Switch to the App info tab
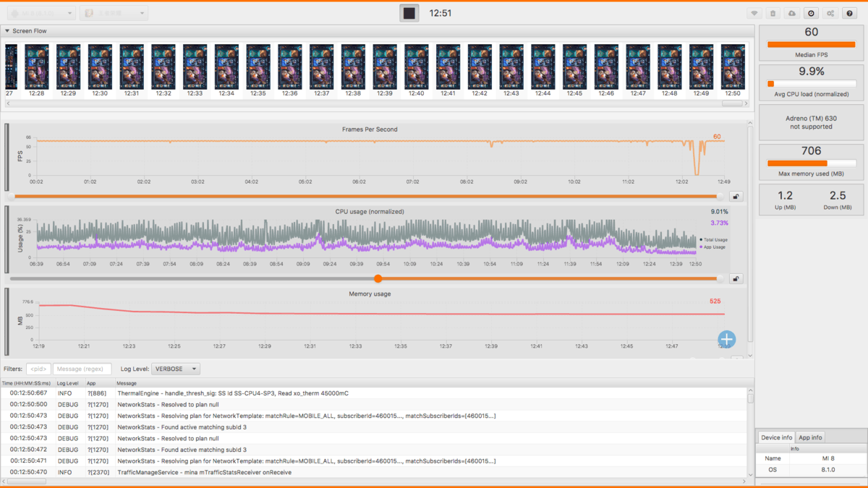Screen dimensions: 868x488 810,437
